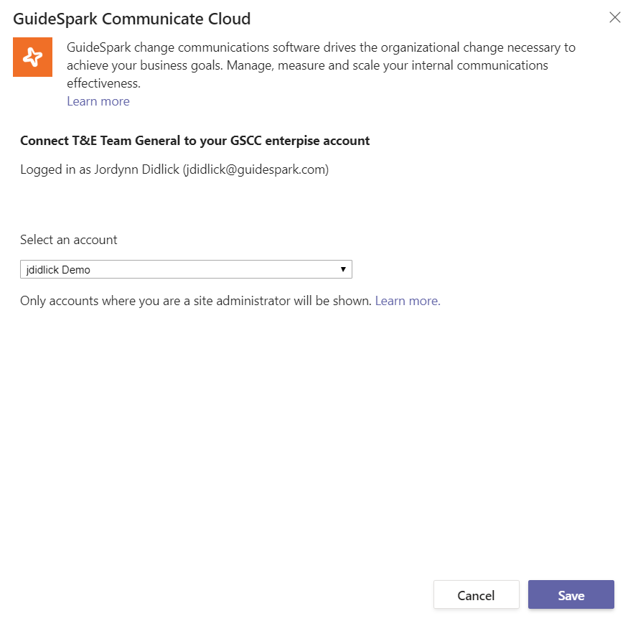Click the jdidlick@guidespark.com email address

coord(255,170)
